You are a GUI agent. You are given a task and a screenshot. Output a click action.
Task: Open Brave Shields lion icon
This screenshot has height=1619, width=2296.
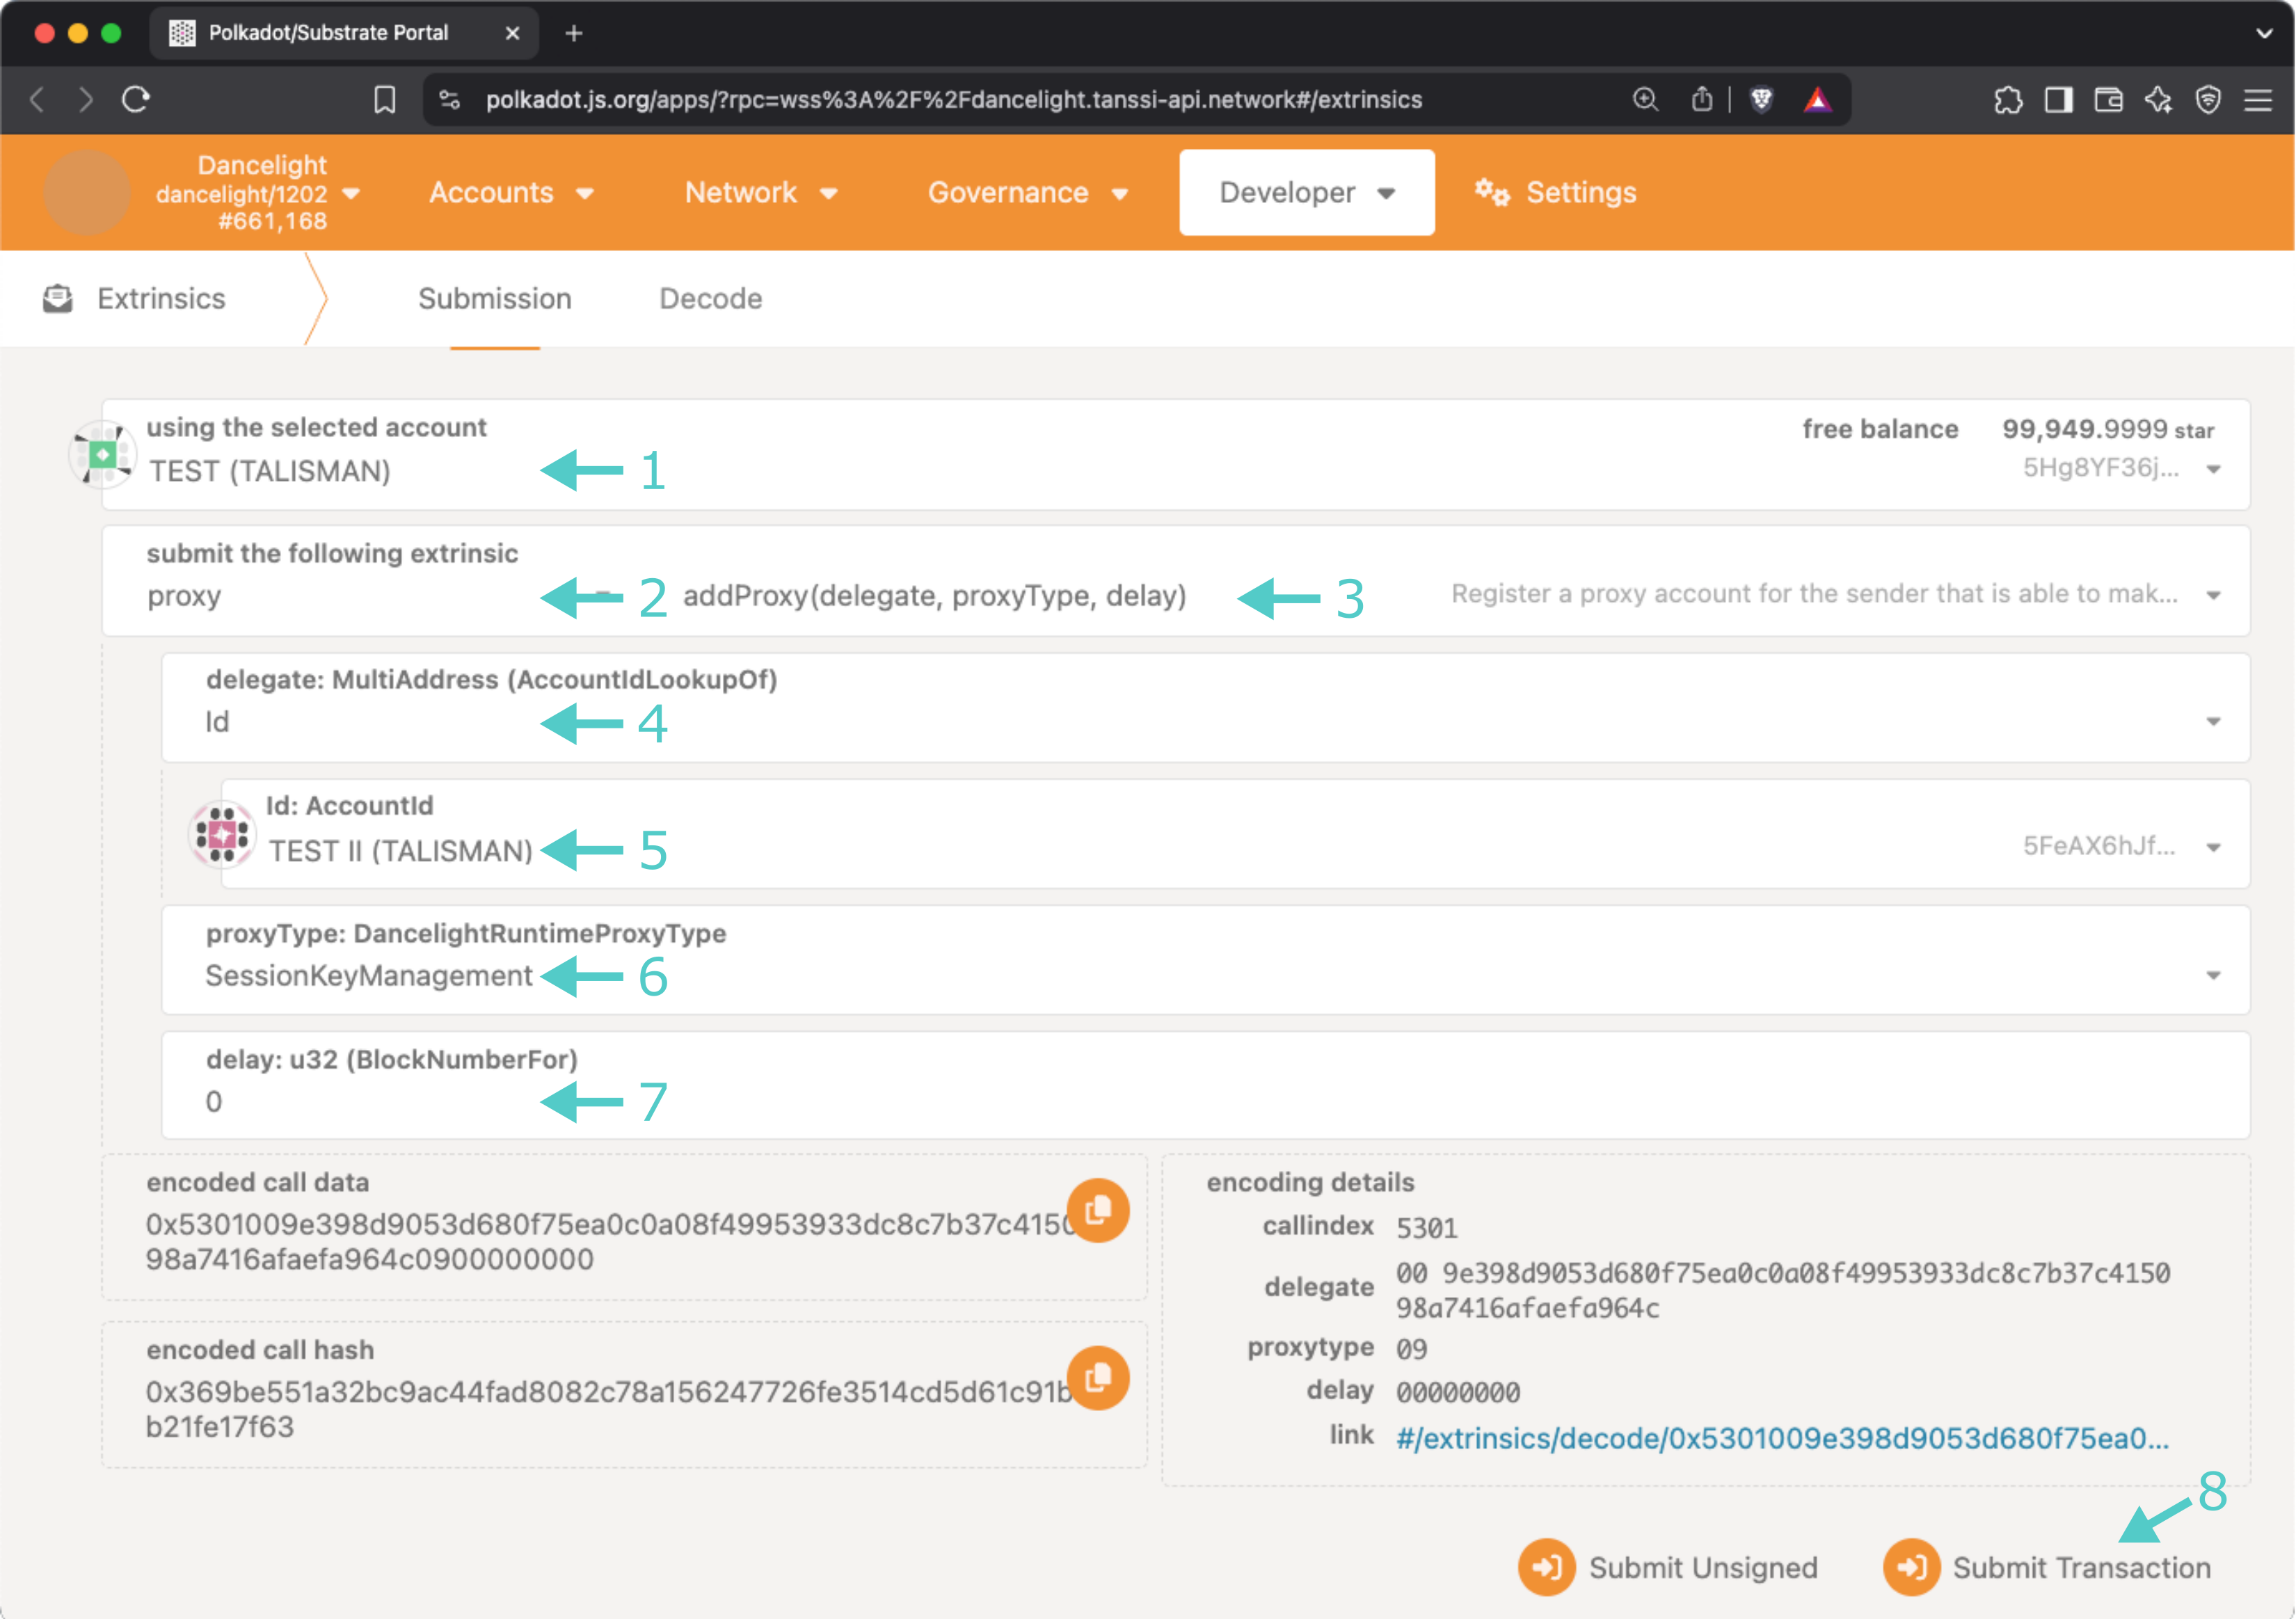coord(1762,99)
